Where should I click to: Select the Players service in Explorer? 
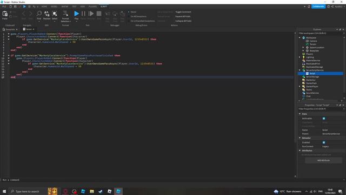309,54
